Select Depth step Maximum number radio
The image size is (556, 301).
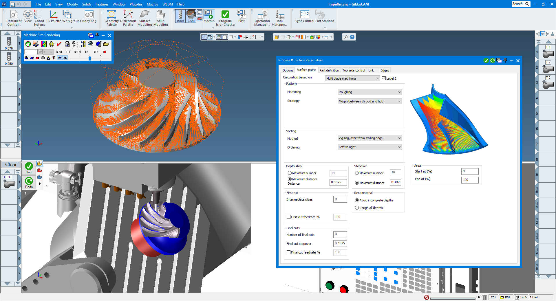click(x=290, y=173)
